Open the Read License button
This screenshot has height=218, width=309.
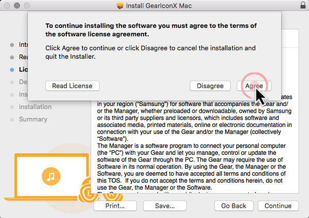point(72,86)
